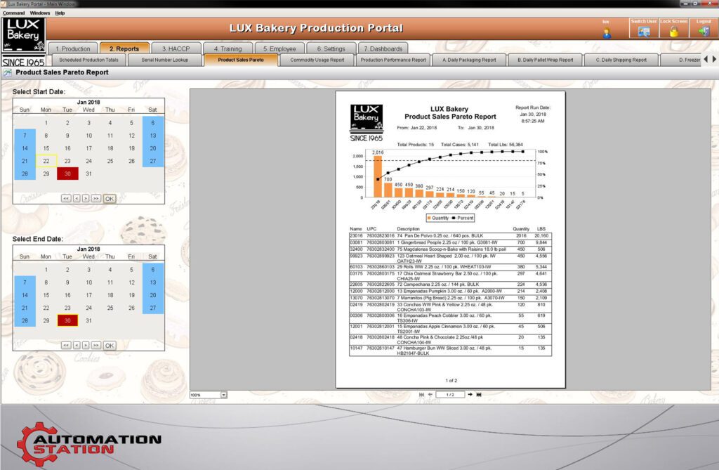Open the 100% zoom dropdown
Screen dimensions: 719x470
pos(223,395)
